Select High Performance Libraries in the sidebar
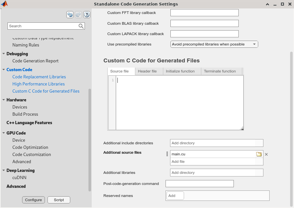The height and width of the screenshot is (208, 294). pos(38,84)
